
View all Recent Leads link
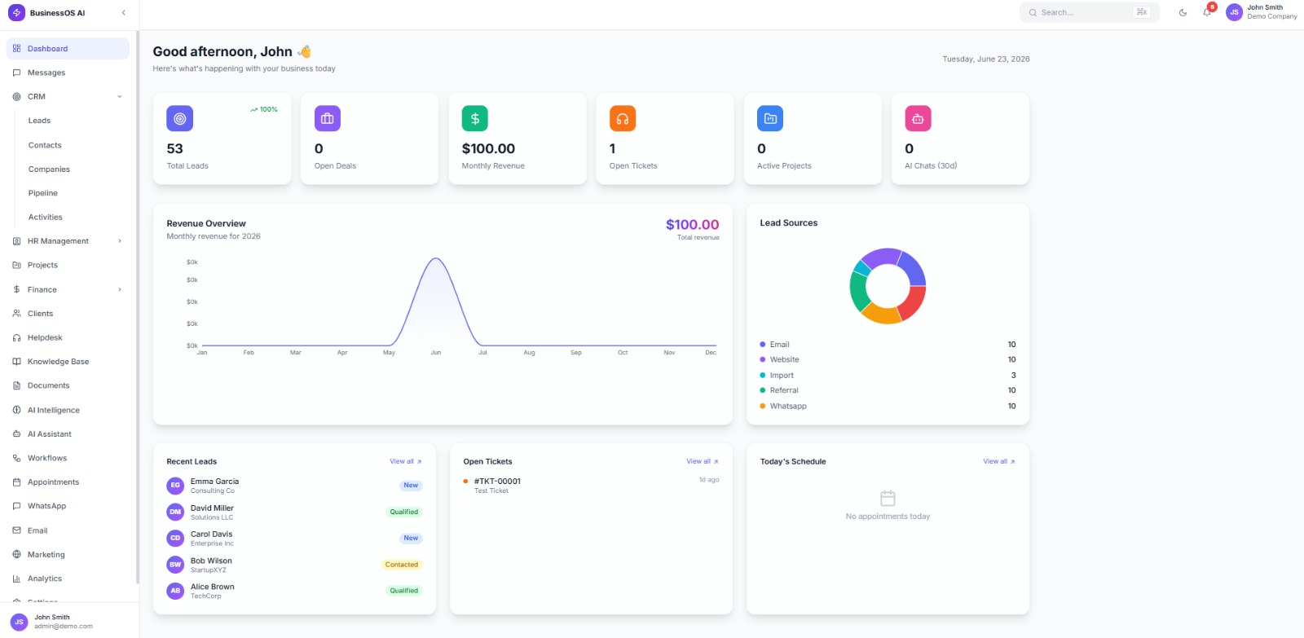click(x=406, y=461)
